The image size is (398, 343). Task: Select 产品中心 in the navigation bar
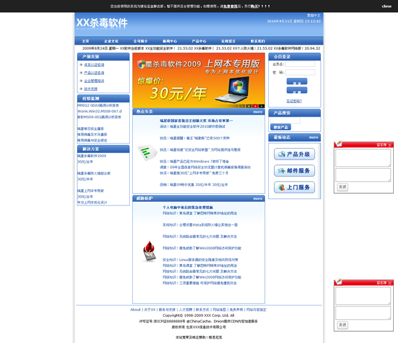(x=199, y=41)
